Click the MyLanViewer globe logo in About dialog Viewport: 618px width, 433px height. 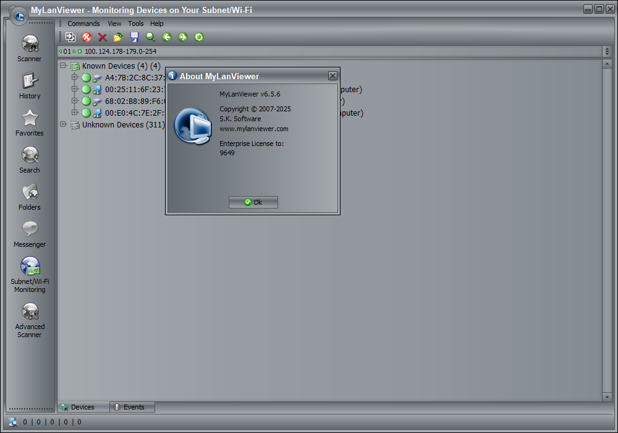(192, 126)
